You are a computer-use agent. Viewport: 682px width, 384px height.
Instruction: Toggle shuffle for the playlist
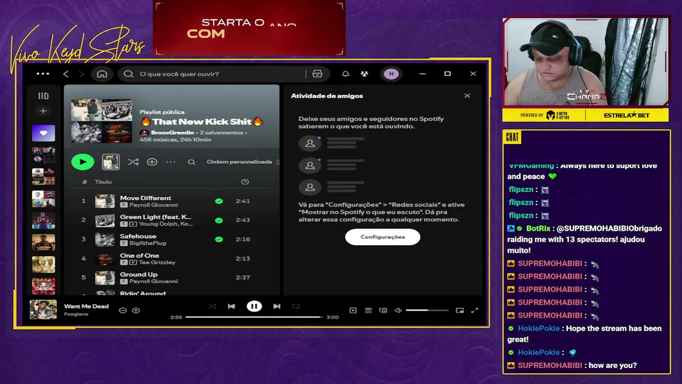(x=133, y=162)
